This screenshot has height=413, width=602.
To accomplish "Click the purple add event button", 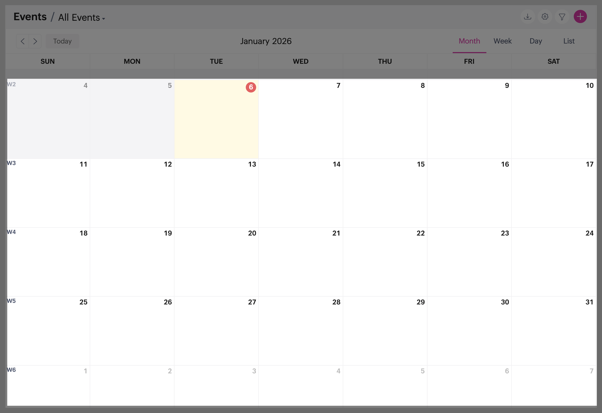I will coord(580,17).
